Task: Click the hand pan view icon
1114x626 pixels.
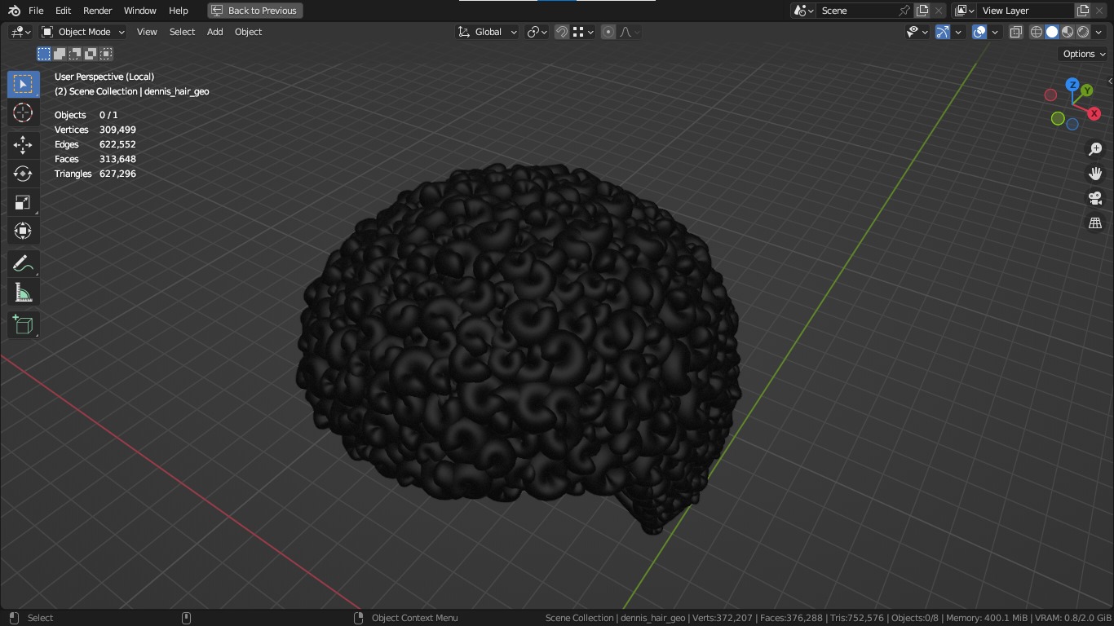Action: point(1095,174)
